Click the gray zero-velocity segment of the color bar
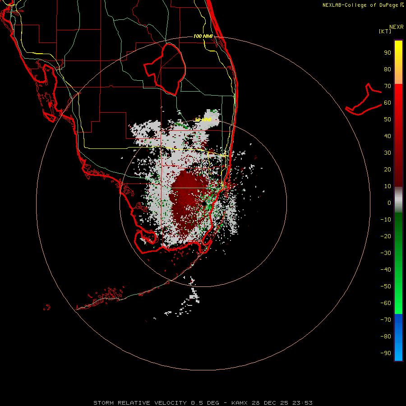The width and height of the screenshot is (406, 406). click(x=398, y=200)
